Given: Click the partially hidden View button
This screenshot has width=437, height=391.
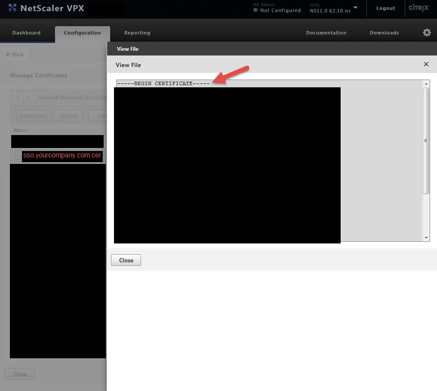Looking at the screenshot, I should click(98, 116).
